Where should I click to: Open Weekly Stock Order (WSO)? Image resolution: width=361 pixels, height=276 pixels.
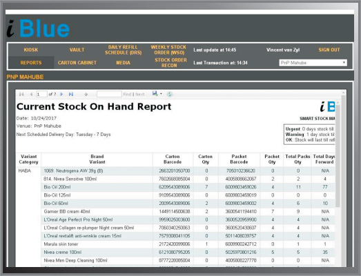(x=168, y=50)
